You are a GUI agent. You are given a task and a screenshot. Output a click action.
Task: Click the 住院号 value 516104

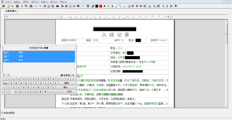pos(163,40)
